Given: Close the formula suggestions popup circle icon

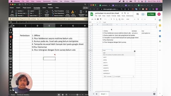Looking at the screenshot, I should [x=135, y=51].
